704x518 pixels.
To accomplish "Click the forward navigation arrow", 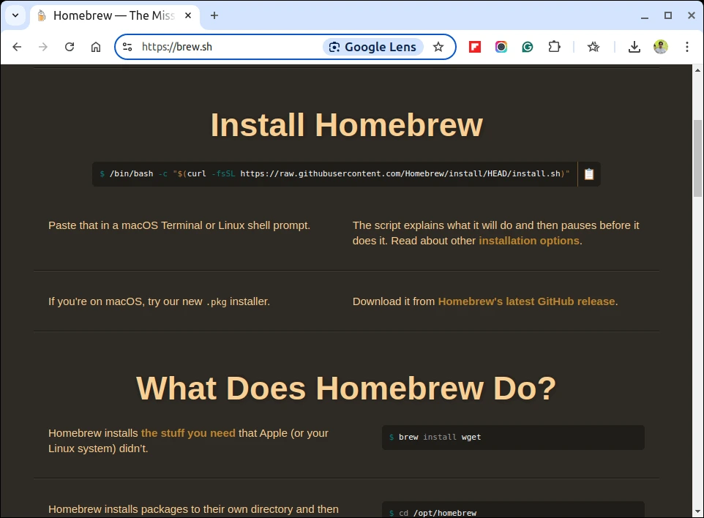I will [x=43, y=47].
